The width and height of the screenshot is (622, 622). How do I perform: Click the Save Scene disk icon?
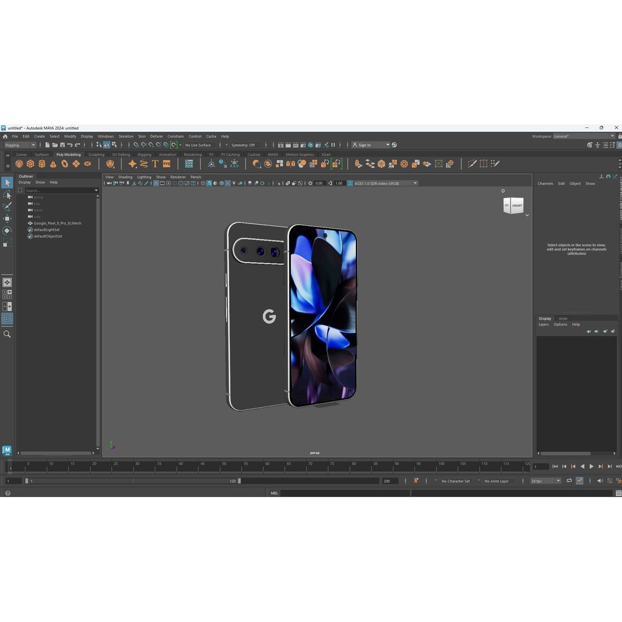pyautogui.click(x=62, y=145)
